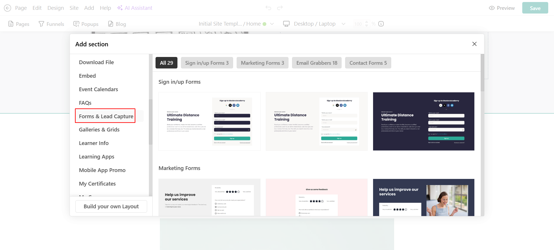The width and height of the screenshot is (554, 250).
Task: Click the Save button
Action: [535, 8]
